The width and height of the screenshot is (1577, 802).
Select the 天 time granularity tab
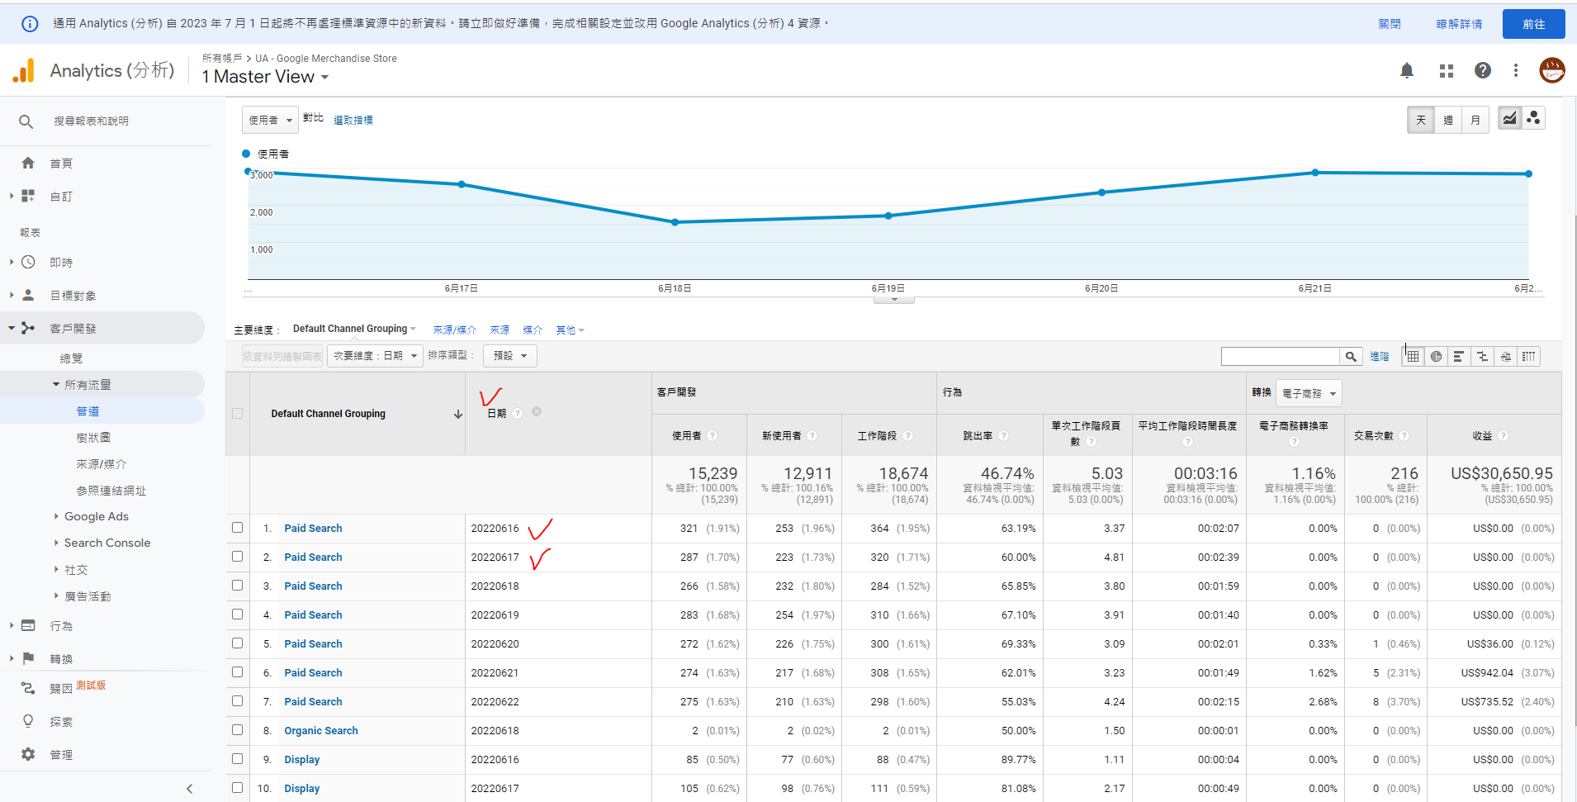1421,121
